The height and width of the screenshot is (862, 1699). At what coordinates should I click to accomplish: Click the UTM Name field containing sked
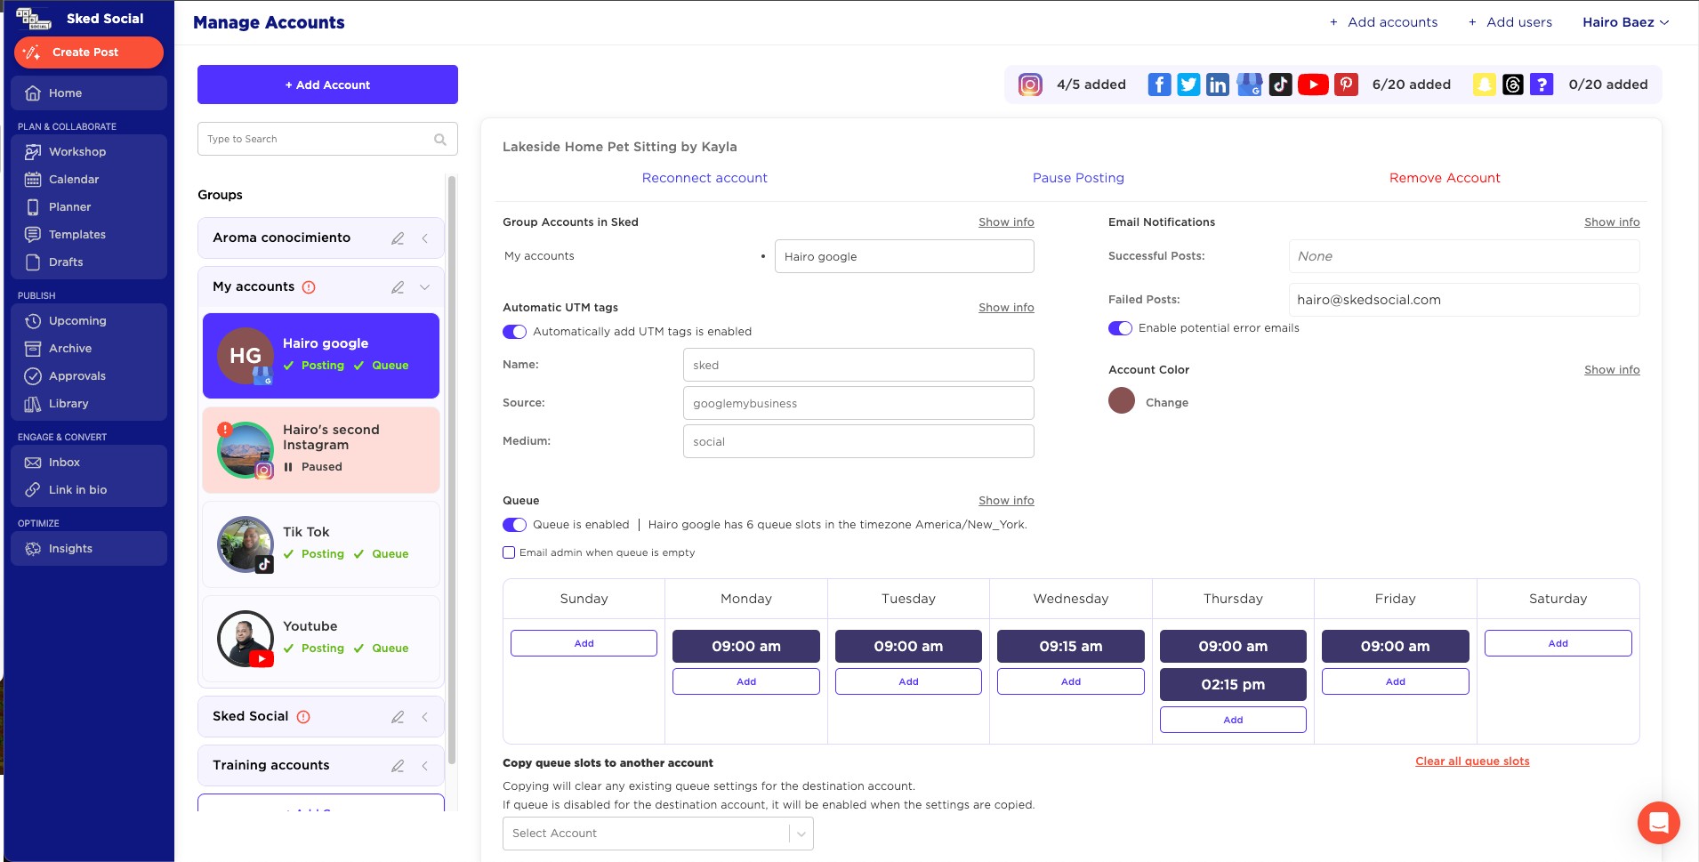point(858,365)
